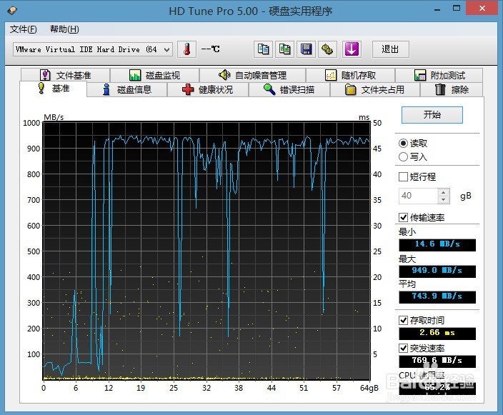This screenshot has height=415, width=503.
Task: Click the HD Tune app icon in title bar
Action: click(x=12, y=10)
